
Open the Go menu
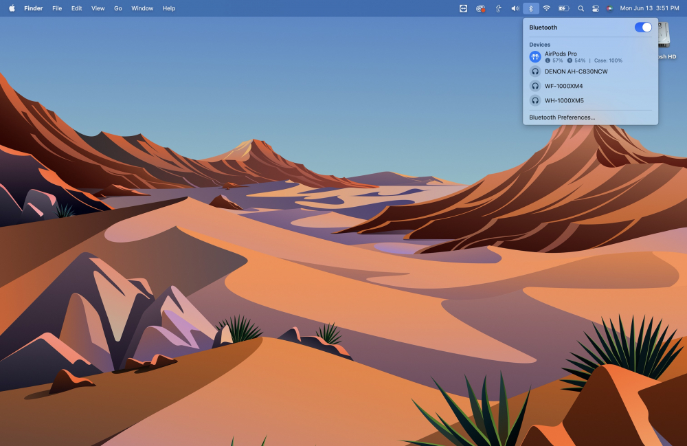[118, 8]
